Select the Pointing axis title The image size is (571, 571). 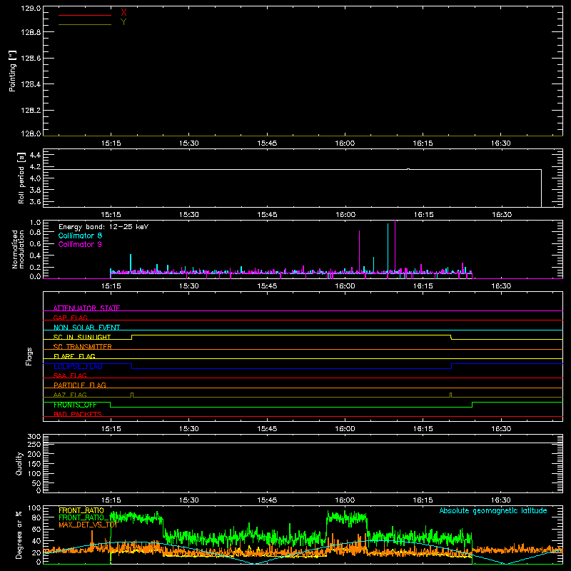(12, 71)
